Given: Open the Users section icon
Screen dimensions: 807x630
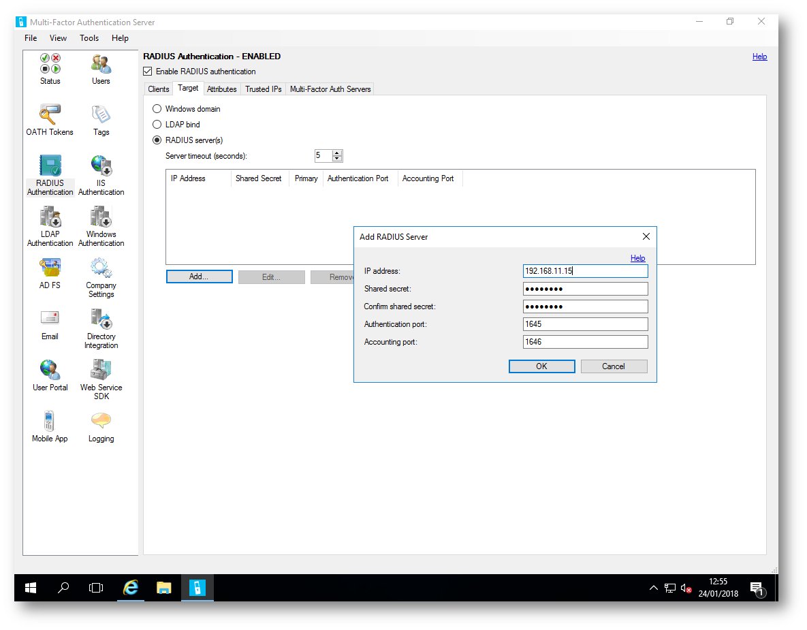Looking at the screenshot, I should pos(101,69).
